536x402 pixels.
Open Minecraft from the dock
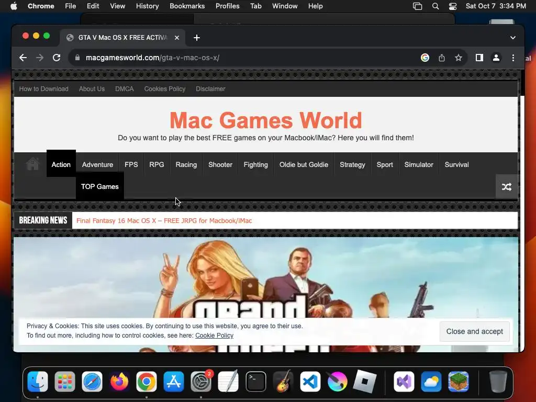(459, 382)
